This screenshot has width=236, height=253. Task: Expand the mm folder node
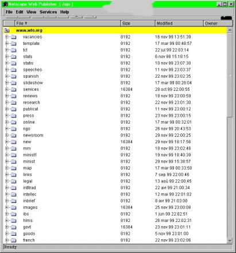click(7, 148)
